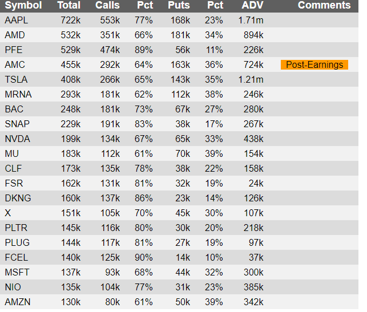Click the 1.71m ADV value for AAPL

click(x=251, y=20)
